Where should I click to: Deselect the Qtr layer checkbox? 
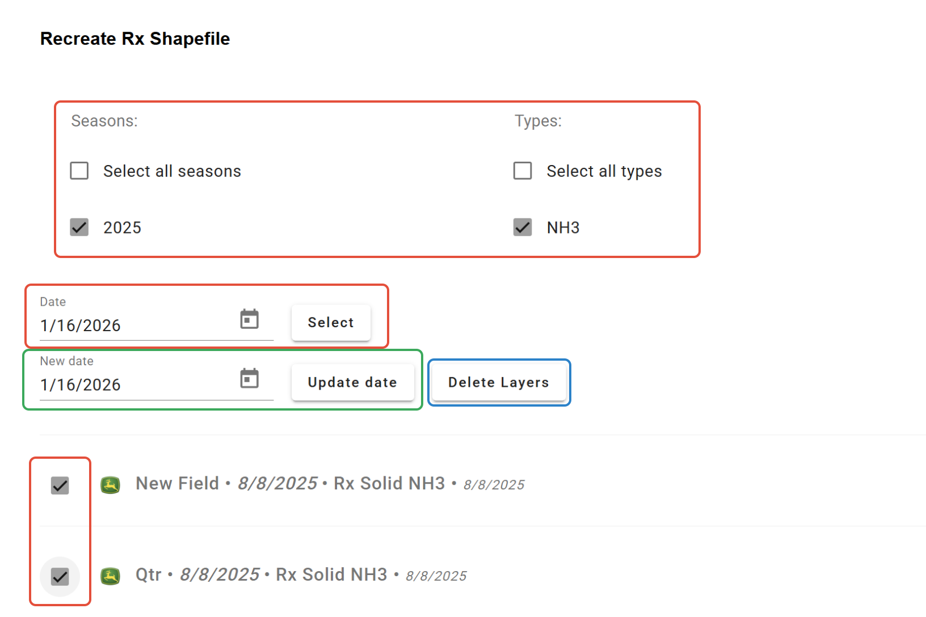point(60,577)
